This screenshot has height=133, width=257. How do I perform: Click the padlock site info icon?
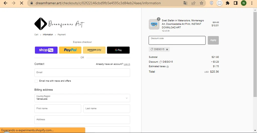coord(32,3)
